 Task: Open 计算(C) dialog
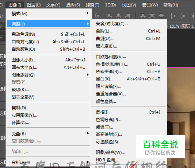tap(48, 123)
